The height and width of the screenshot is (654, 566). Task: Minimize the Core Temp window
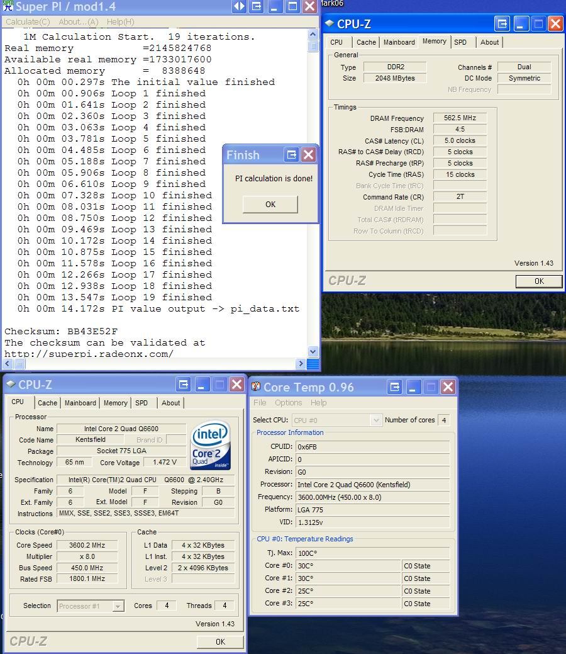(413, 387)
